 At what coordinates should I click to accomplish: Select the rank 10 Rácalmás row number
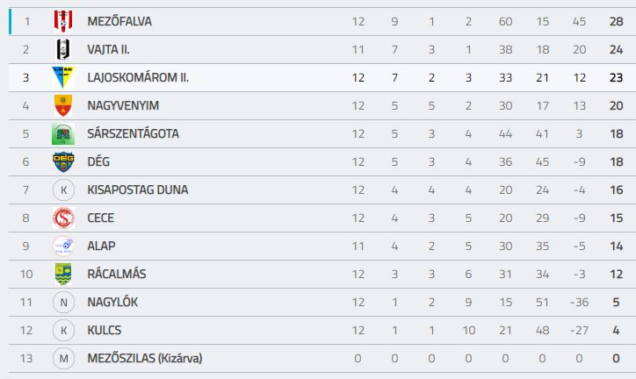[x=26, y=274]
